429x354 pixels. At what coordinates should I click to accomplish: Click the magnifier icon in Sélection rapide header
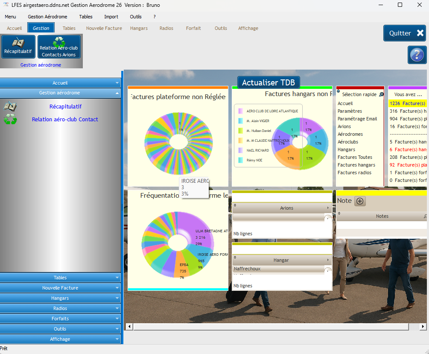381,94
